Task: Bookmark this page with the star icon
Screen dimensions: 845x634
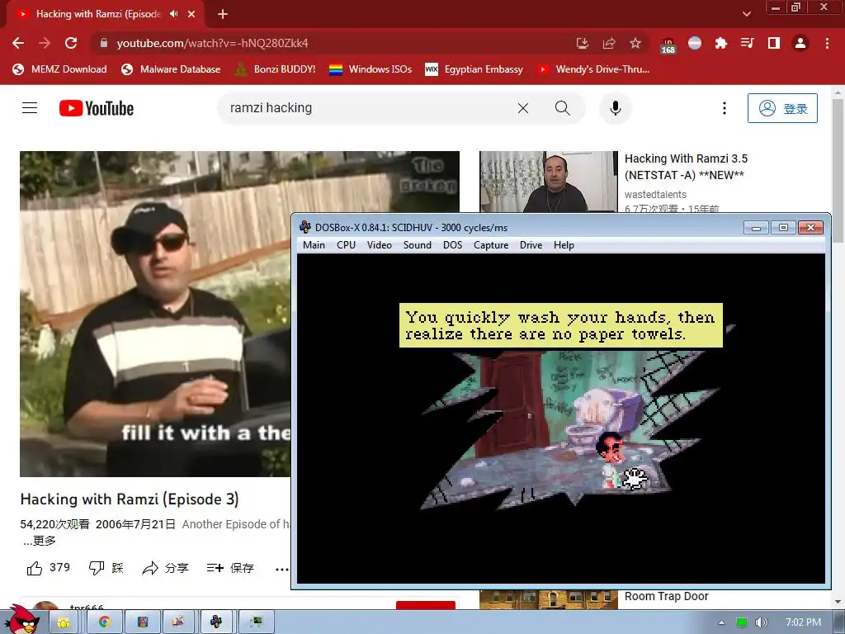Action: pos(635,43)
